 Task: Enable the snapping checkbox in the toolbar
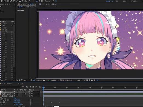[46, 1]
